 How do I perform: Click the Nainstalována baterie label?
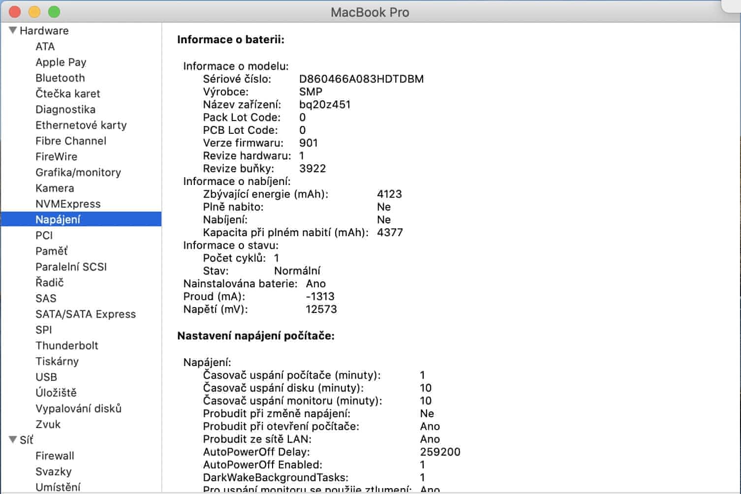(241, 283)
